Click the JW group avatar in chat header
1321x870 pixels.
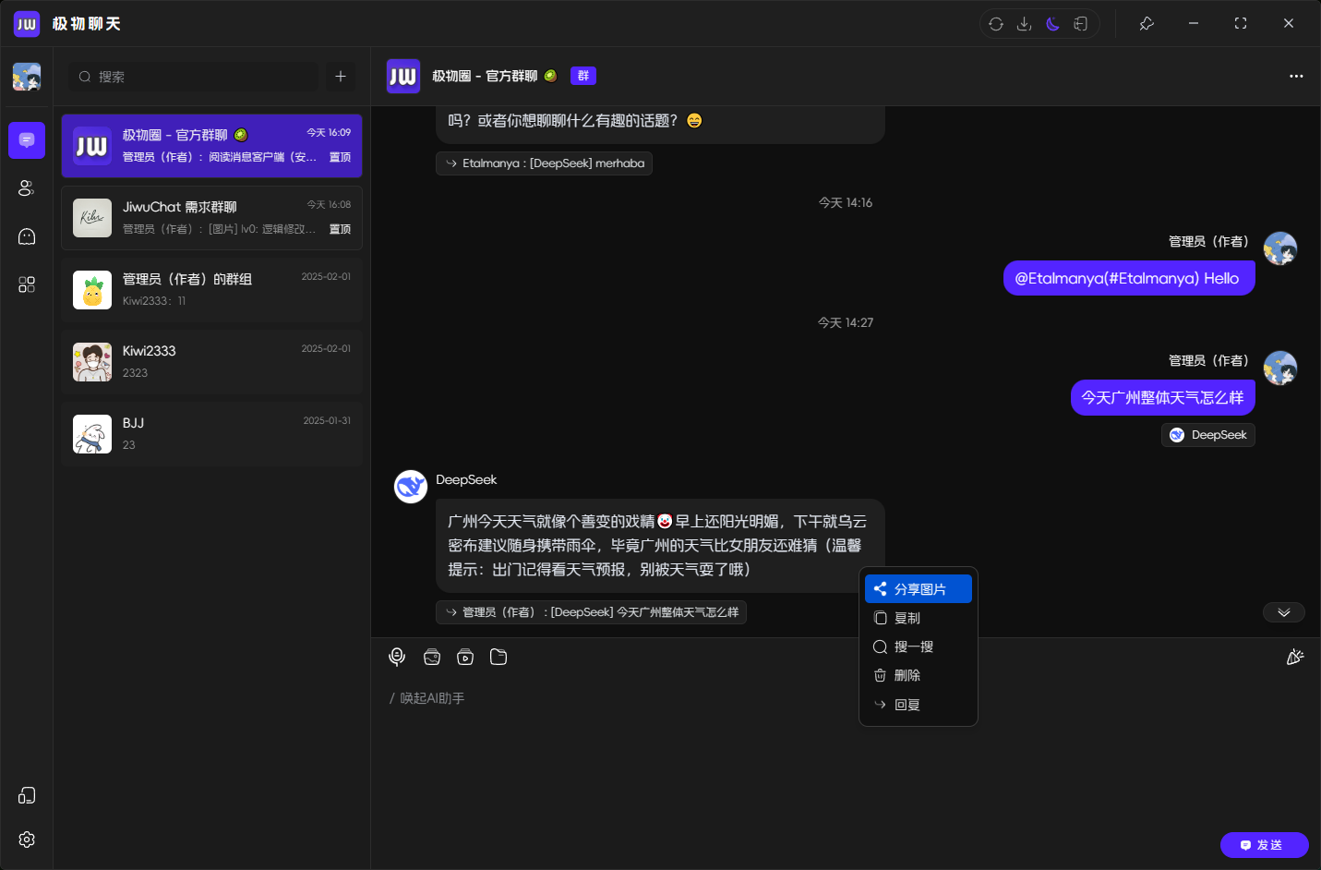[403, 76]
